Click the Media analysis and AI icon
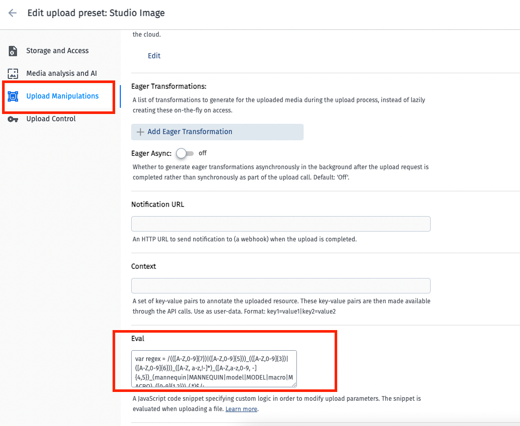This screenshot has width=520, height=426. click(x=13, y=74)
